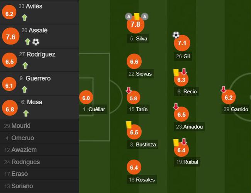Viewport: 251px width, 193px height.
Task: Click the yellow card icon on Recio
Action: coord(176,72)
